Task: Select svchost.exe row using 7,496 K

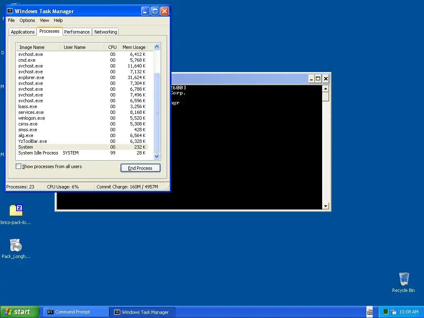Action: (82, 95)
